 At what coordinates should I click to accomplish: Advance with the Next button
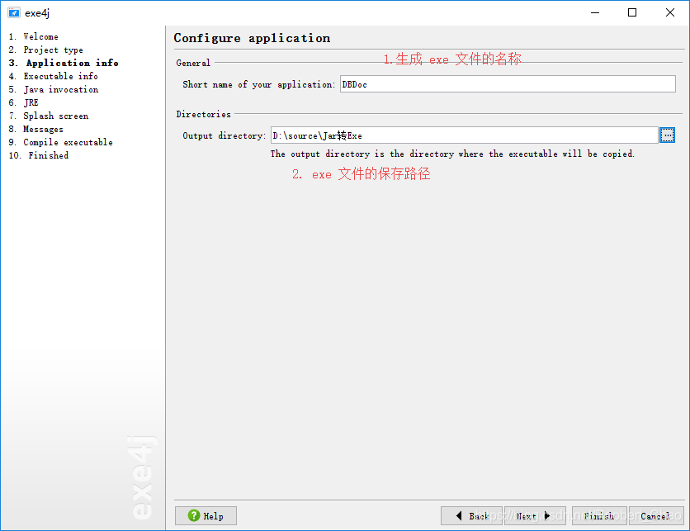click(535, 515)
